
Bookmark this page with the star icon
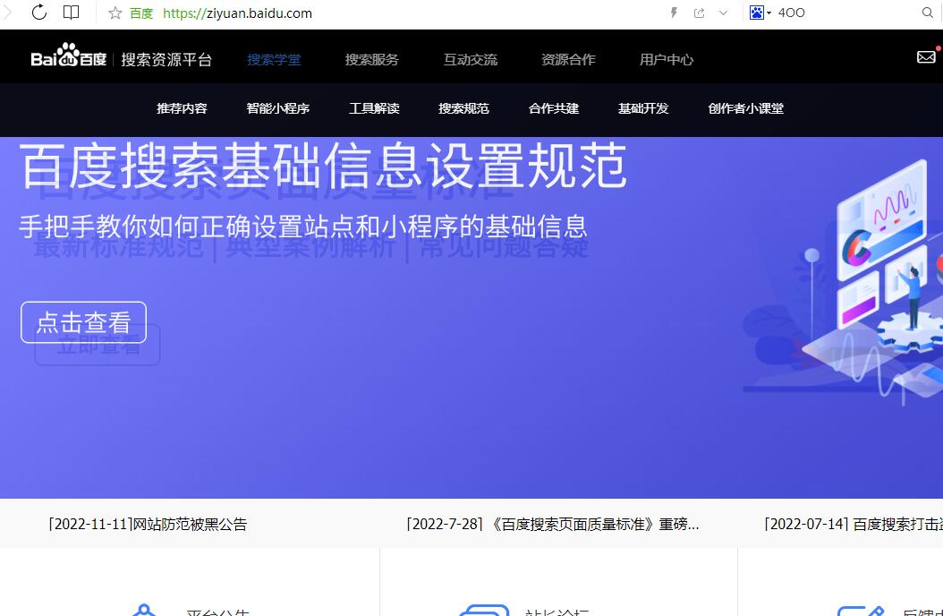115,13
